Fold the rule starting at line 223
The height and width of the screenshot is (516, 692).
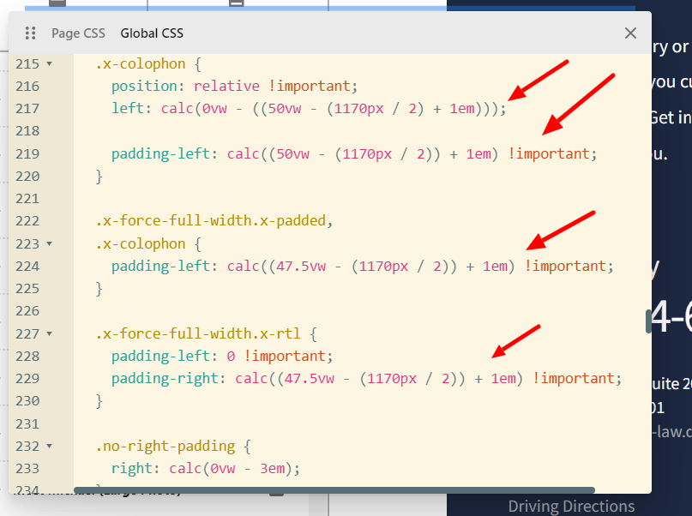click(x=49, y=244)
